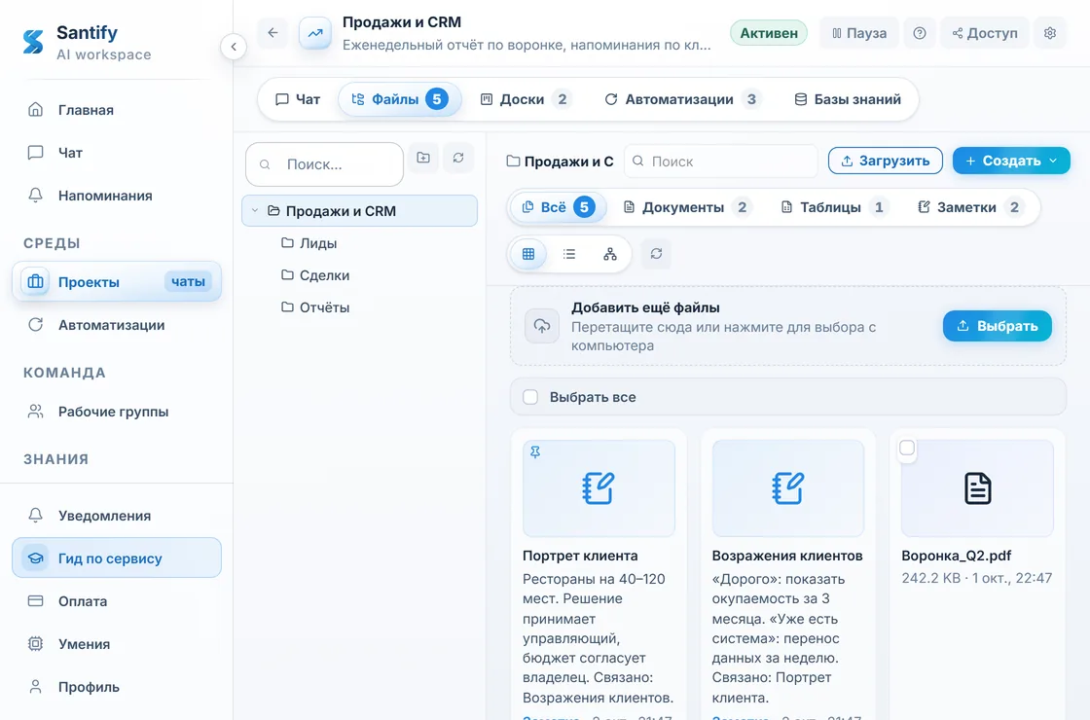Viewport: 1090px width, 720px height.
Task: Open Умения page
Action: [x=116, y=644]
